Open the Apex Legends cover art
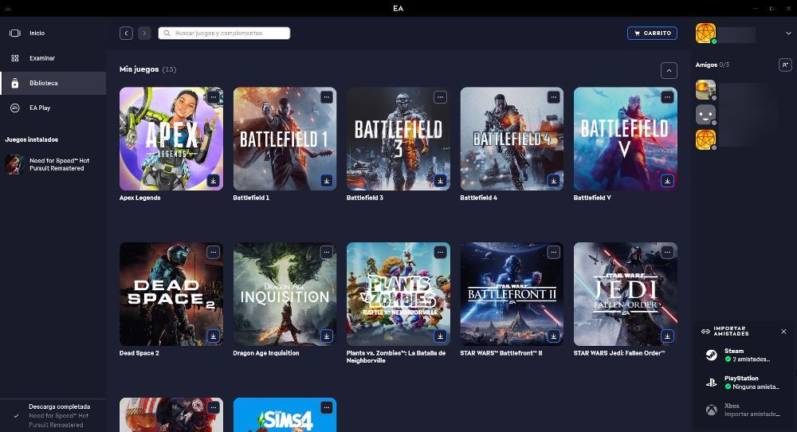This screenshot has width=797, height=432. point(171,139)
